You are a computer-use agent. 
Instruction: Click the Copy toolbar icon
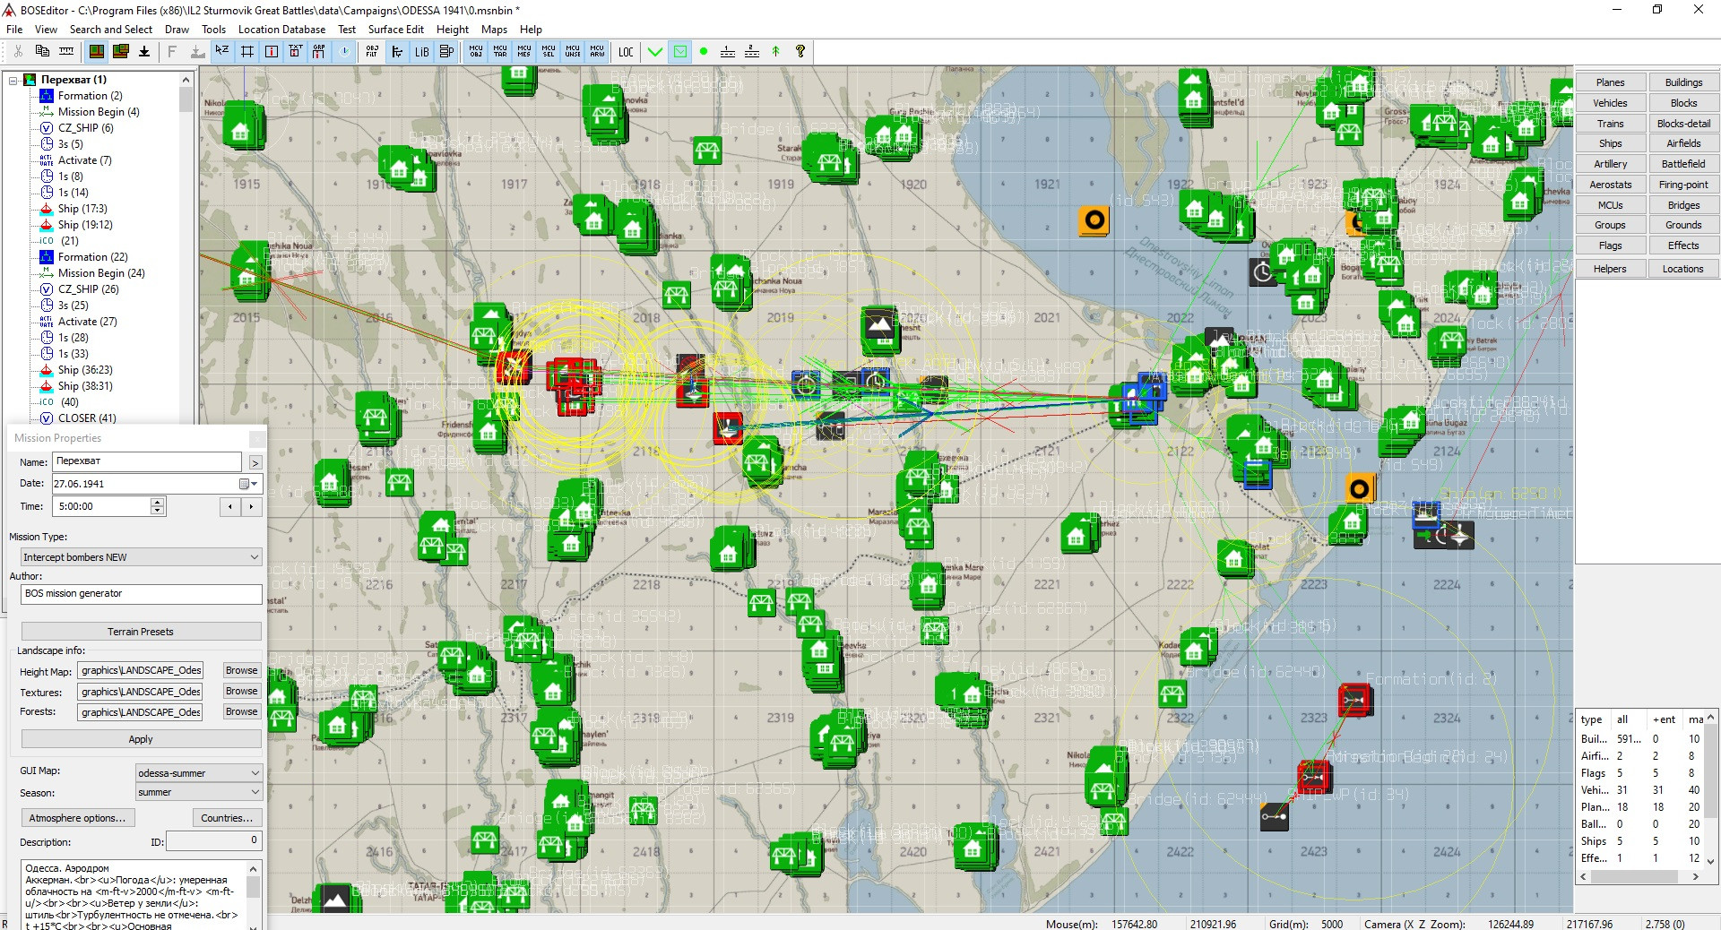point(41,51)
